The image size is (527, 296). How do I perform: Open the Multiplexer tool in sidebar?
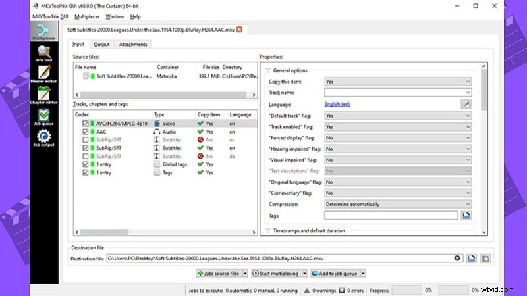coord(45,33)
